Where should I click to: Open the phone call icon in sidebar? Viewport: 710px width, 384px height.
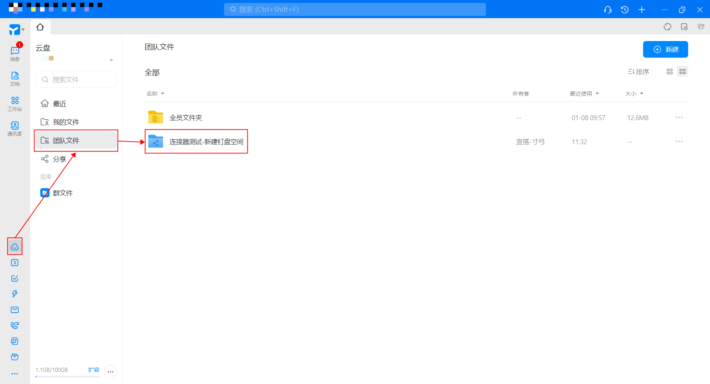point(15,325)
